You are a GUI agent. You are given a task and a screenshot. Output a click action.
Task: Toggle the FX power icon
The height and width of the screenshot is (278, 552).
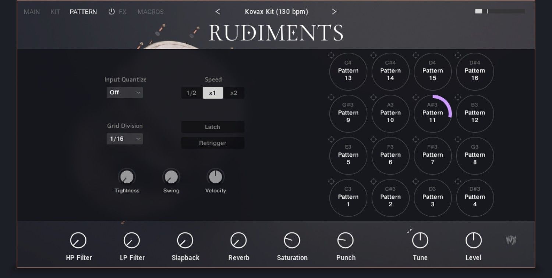click(x=112, y=11)
